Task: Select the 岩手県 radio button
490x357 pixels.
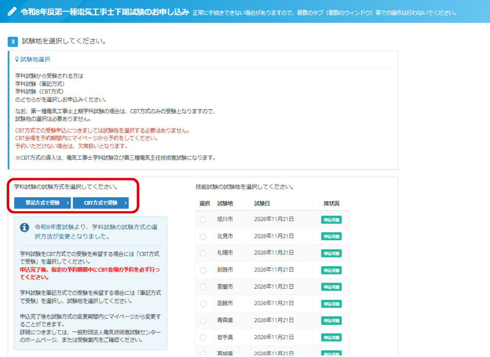Action: [x=203, y=337]
